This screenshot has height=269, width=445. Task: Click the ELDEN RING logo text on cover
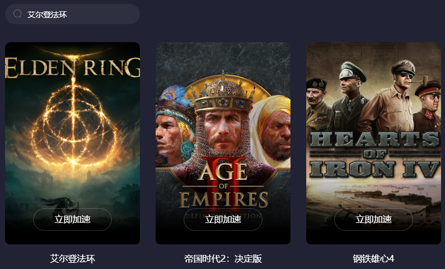tap(72, 67)
